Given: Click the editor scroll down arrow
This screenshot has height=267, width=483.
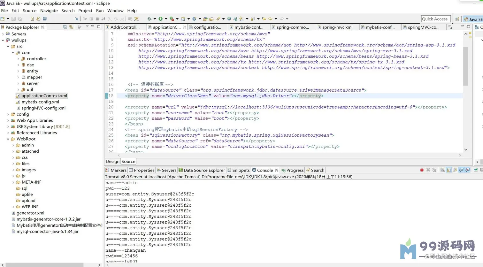Looking at the screenshot, I should tap(465, 149).
